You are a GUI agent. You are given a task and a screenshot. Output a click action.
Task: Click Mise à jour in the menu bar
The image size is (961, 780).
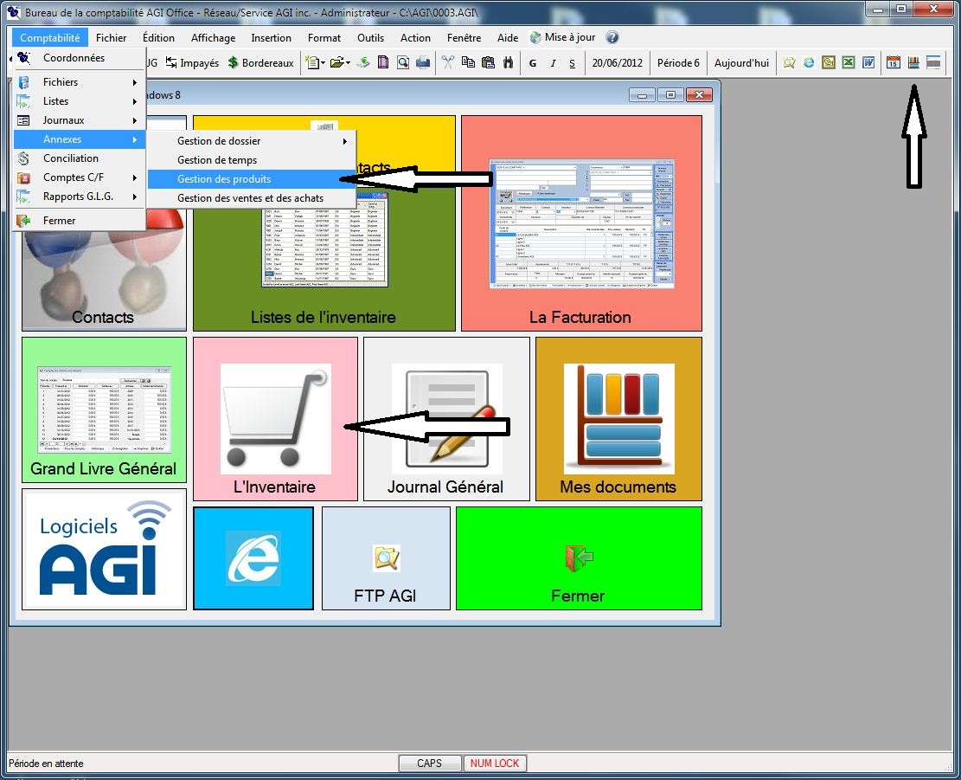pos(562,37)
